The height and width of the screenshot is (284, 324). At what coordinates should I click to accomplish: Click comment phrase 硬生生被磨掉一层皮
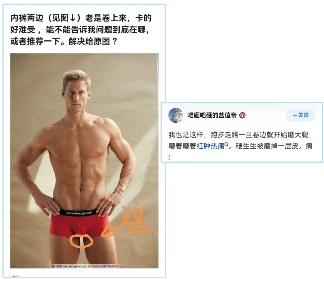tap(267, 146)
